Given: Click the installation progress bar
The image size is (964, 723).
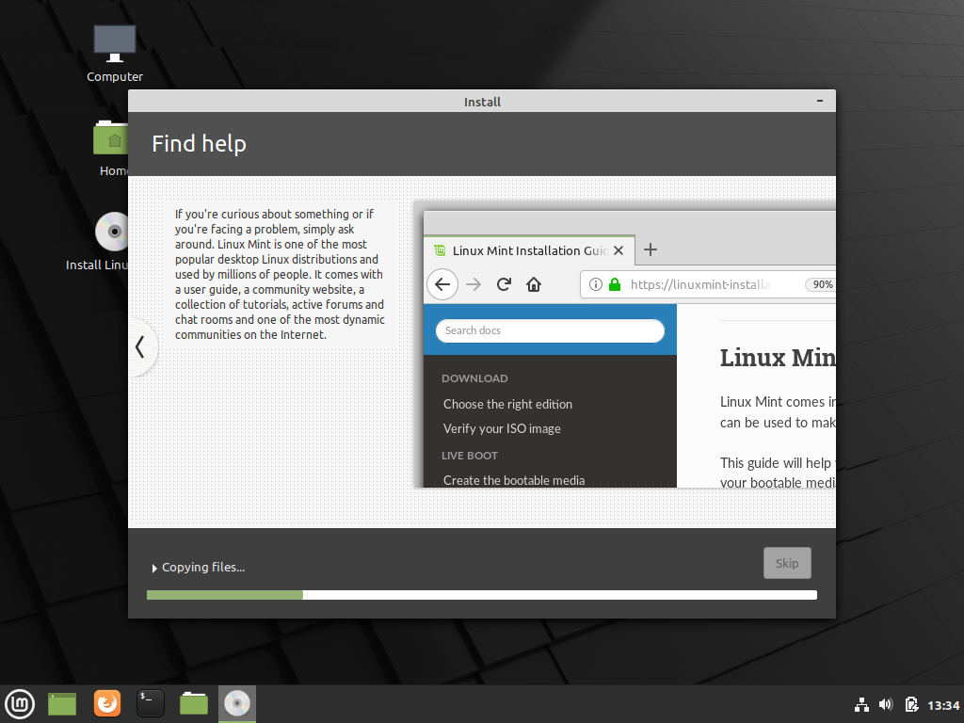Looking at the screenshot, I should click(481, 594).
